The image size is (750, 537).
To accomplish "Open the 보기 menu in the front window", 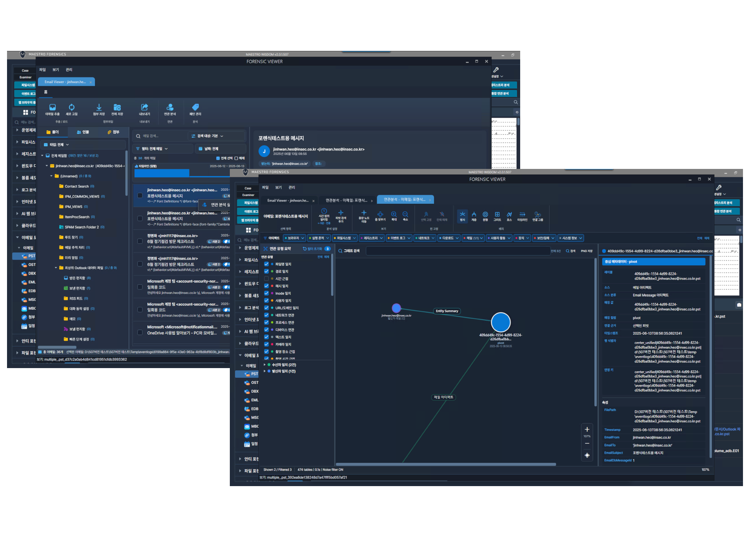I will point(279,187).
